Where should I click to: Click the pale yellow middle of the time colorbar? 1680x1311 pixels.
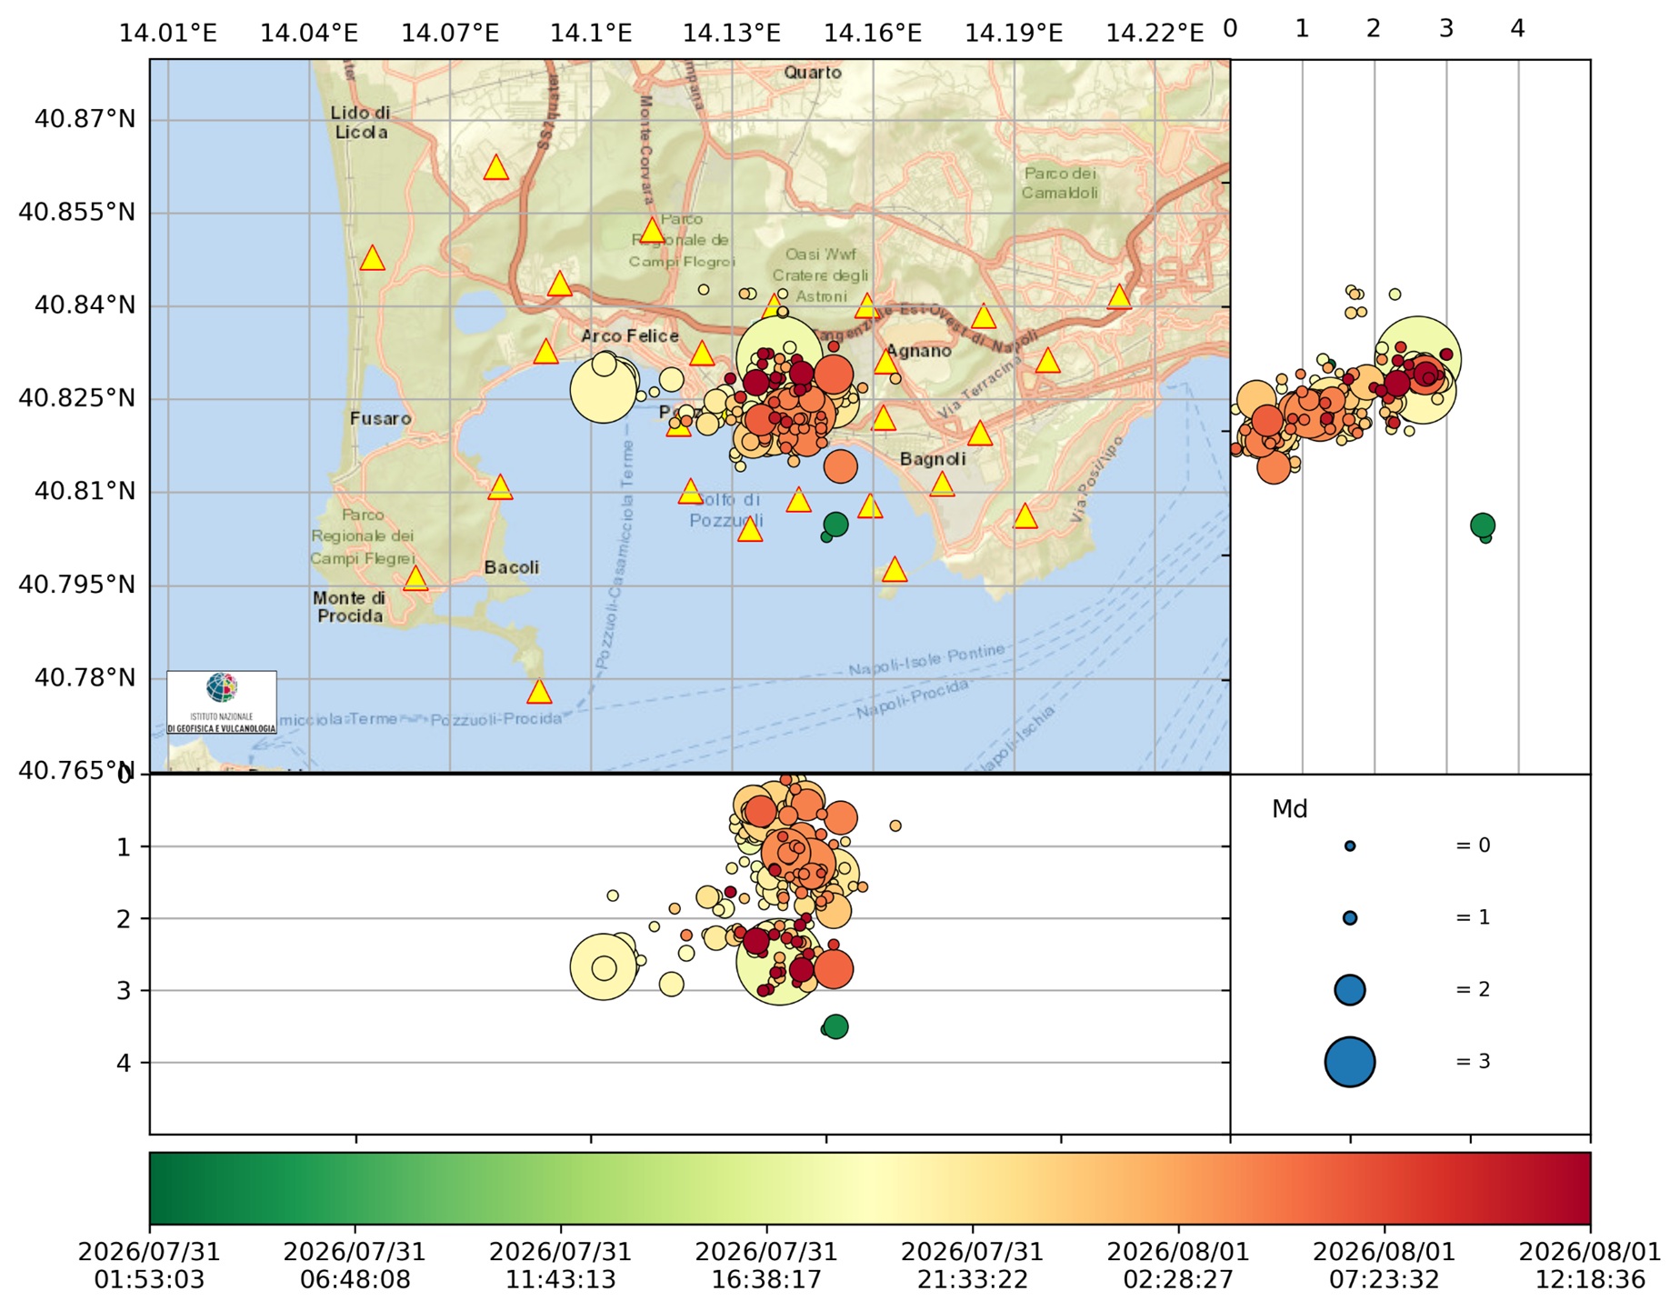(870, 1188)
